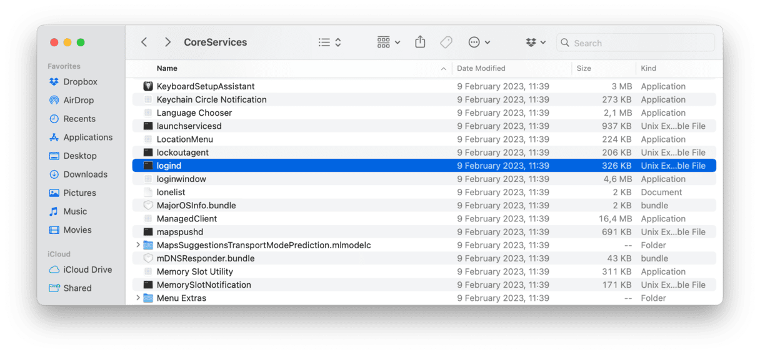
Task: Open Downloads in the sidebar
Action: tap(78, 174)
